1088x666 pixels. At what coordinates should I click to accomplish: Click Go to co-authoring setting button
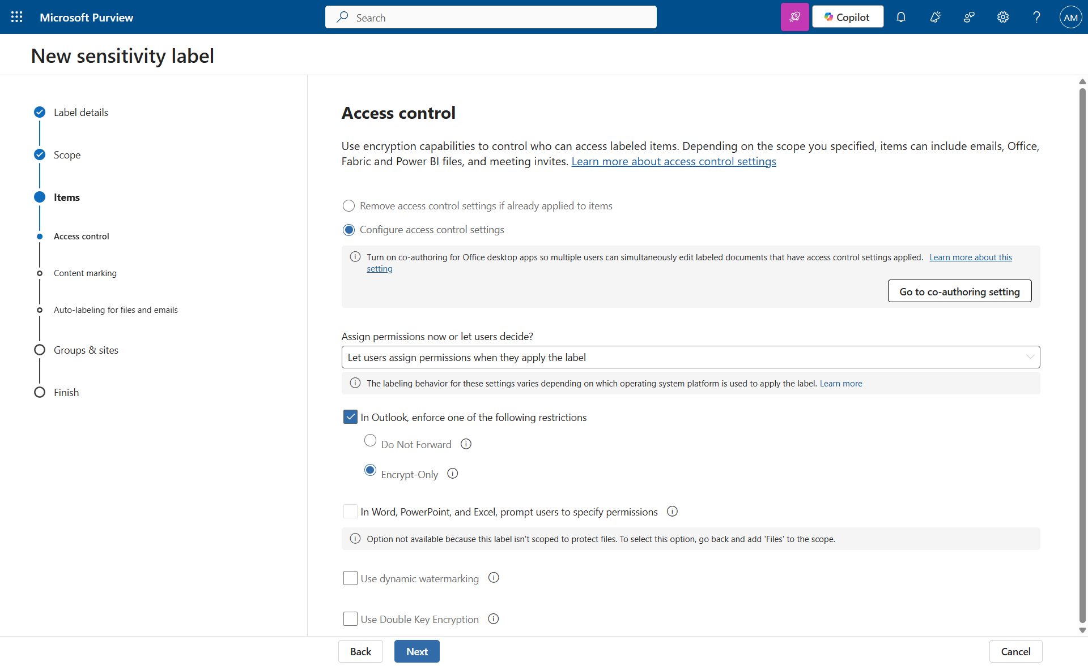click(x=959, y=291)
